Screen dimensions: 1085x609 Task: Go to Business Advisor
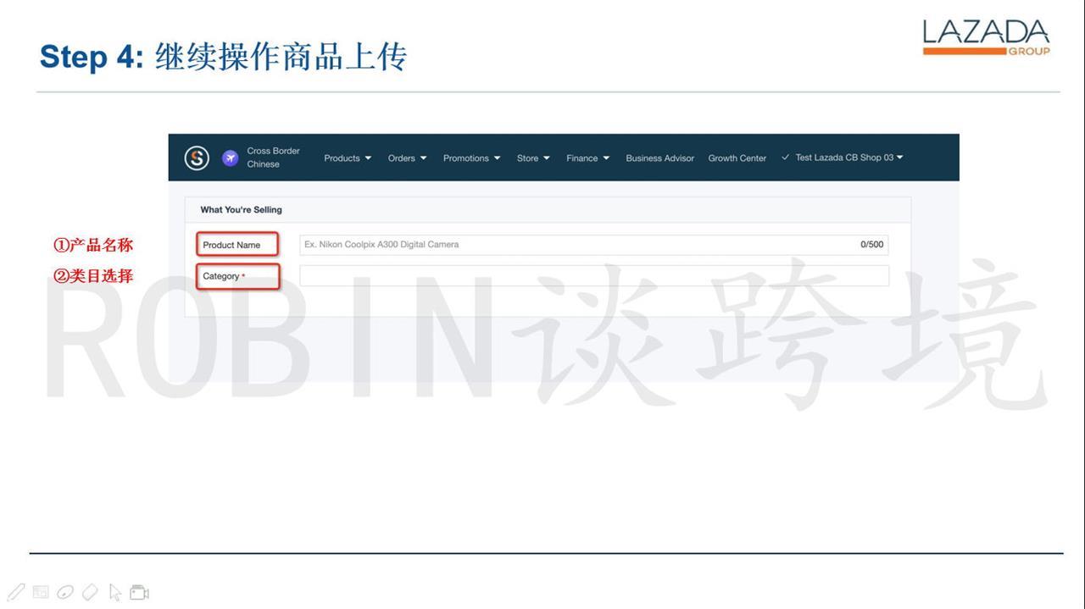coord(659,158)
